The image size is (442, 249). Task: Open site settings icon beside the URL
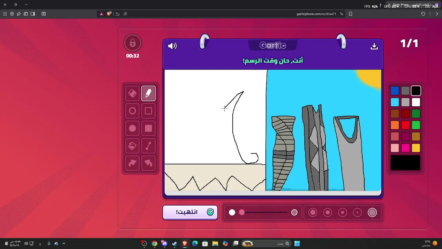coord(342,14)
